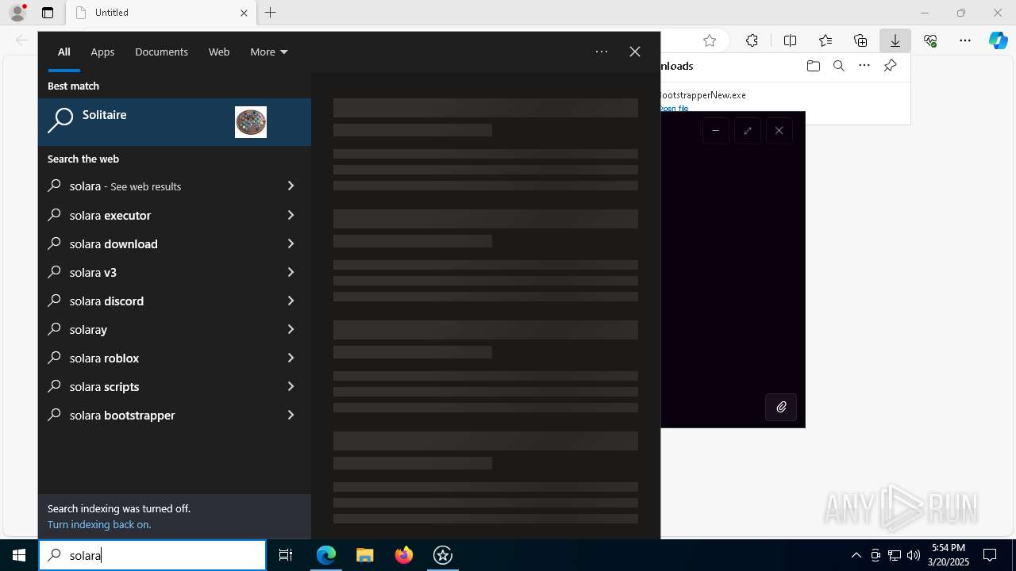This screenshot has height=571, width=1016.
Task: Expand arrow for solara v3
Action: 291,272
